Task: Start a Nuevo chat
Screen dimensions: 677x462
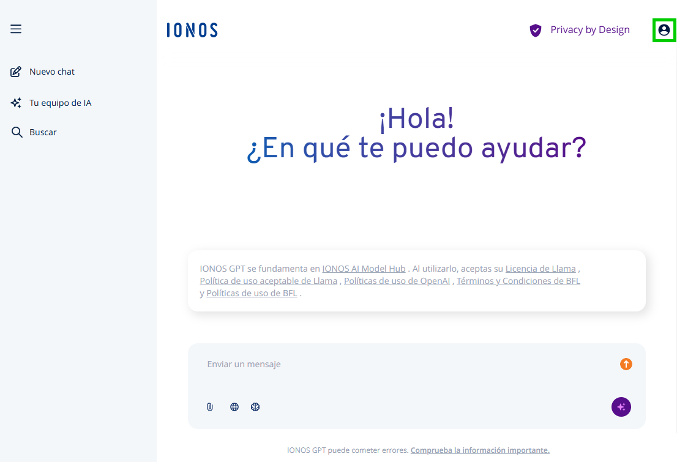Action: (x=52, y=72)
